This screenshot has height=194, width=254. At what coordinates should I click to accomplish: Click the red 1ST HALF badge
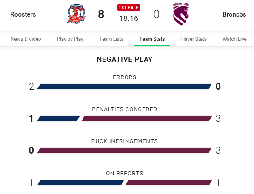(x=128, y=8)
